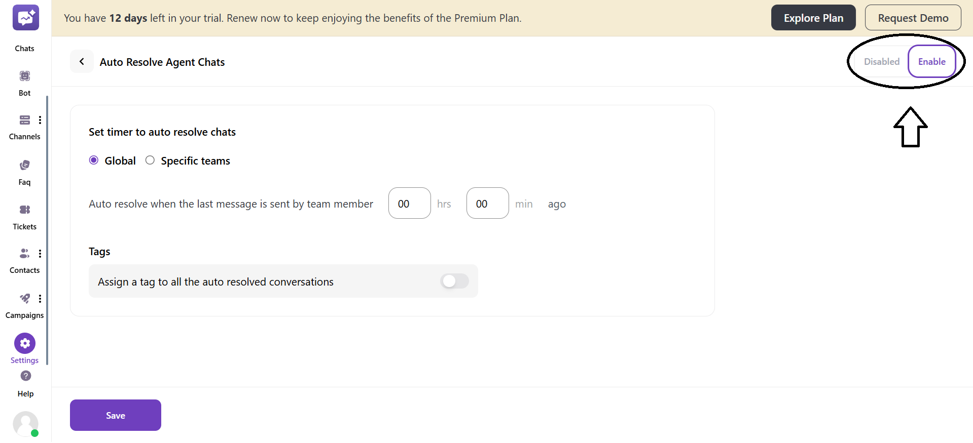Expand Contacts three-dot submenu

40,253
